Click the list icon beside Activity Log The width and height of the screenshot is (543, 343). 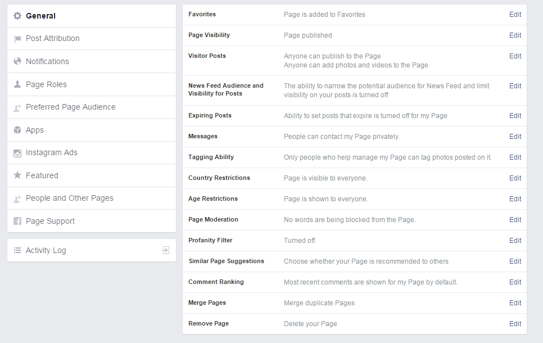17,250
